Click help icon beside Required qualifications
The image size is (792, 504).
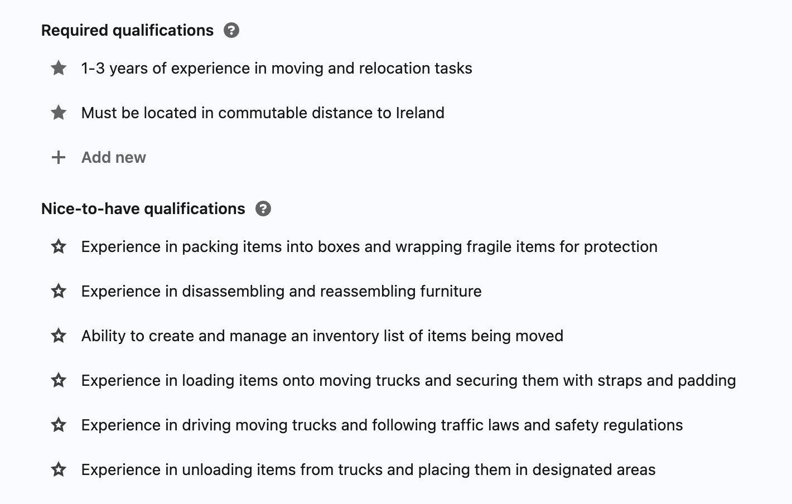pyautogui.click(x=231, y=30)
